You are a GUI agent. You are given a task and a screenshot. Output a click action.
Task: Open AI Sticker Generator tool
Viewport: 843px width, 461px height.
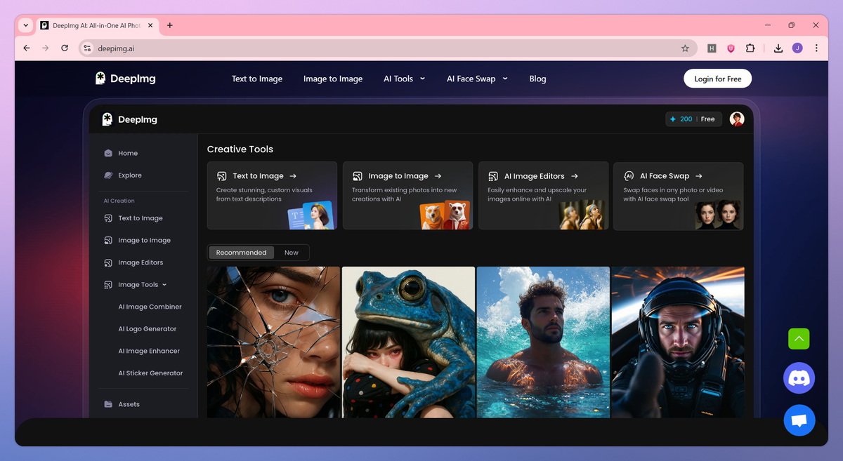click(x=150, y=373)
